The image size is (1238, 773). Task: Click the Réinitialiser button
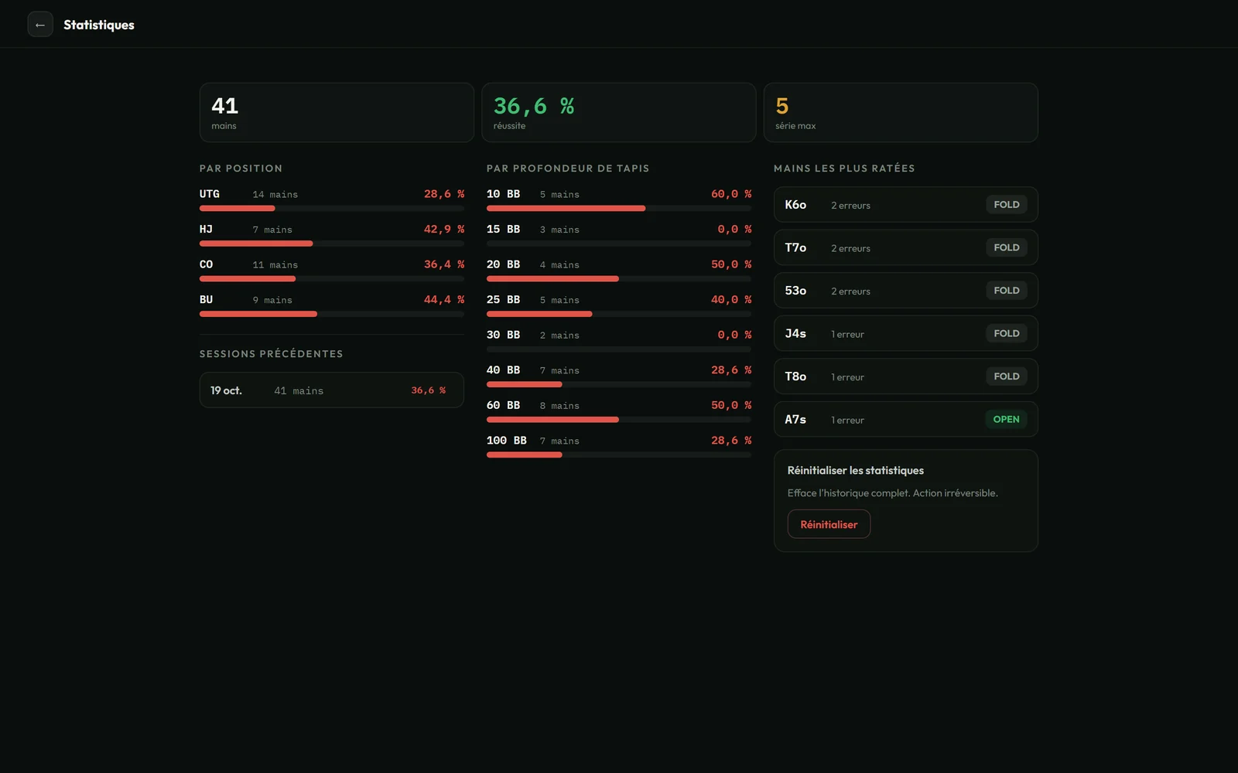click(x=829, y=524)
